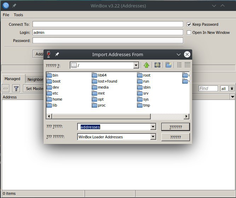Viewport: 236px width, 198px height.
Task: Select the srv folder
Action: (143, 93)
